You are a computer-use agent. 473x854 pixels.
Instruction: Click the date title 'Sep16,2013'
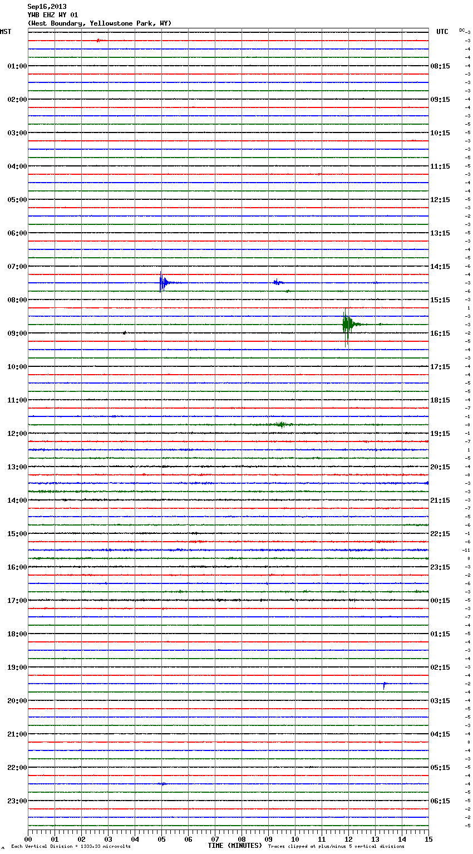pos(47,7)
